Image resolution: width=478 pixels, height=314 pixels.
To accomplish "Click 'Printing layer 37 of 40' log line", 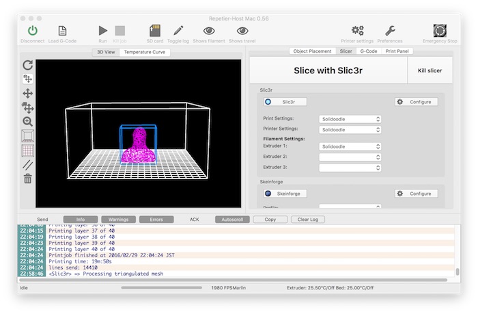I will pos(82,231).
